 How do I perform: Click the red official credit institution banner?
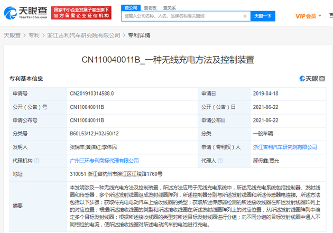pyautogui.click(x=81, y=13)
